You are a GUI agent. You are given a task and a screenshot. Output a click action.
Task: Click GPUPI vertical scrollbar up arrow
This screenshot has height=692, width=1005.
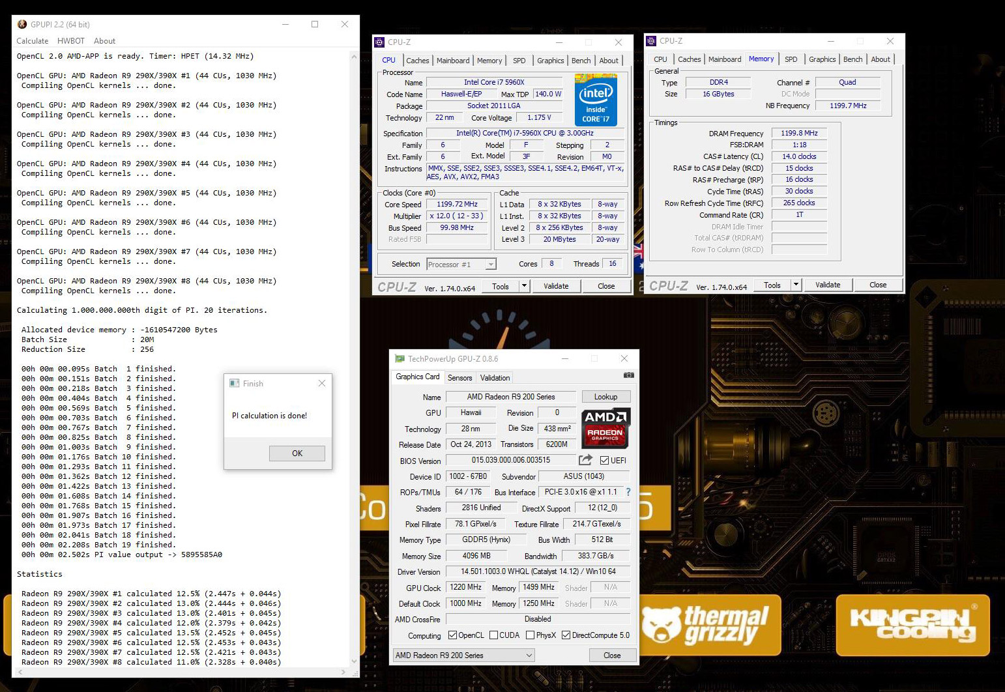pos(355,56)
